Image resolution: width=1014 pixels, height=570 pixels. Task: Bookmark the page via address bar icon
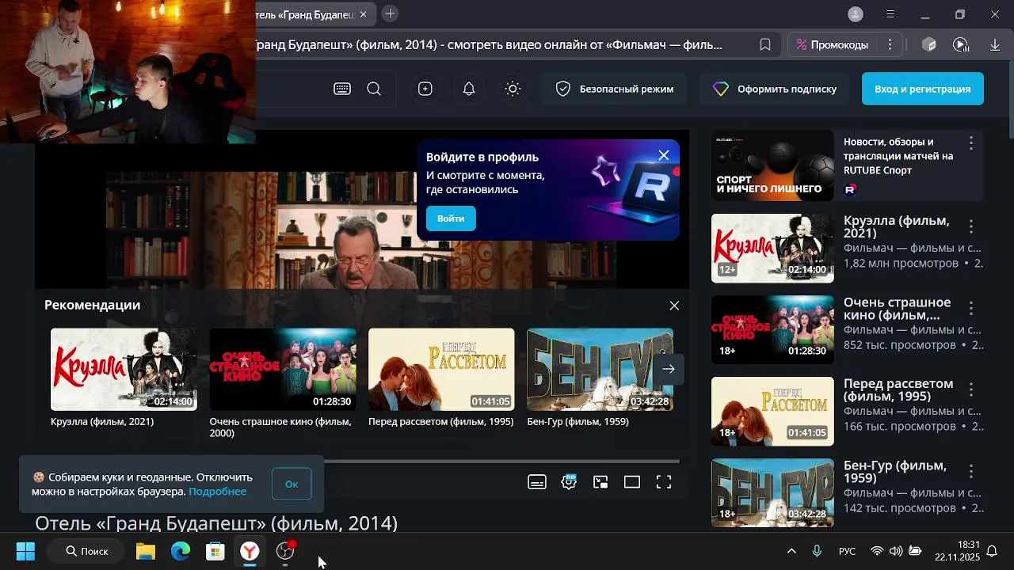point(765,45)
